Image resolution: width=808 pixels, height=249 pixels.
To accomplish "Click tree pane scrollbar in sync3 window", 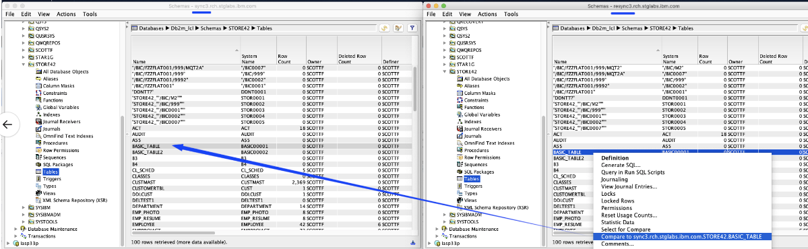I will coord(122,180).
